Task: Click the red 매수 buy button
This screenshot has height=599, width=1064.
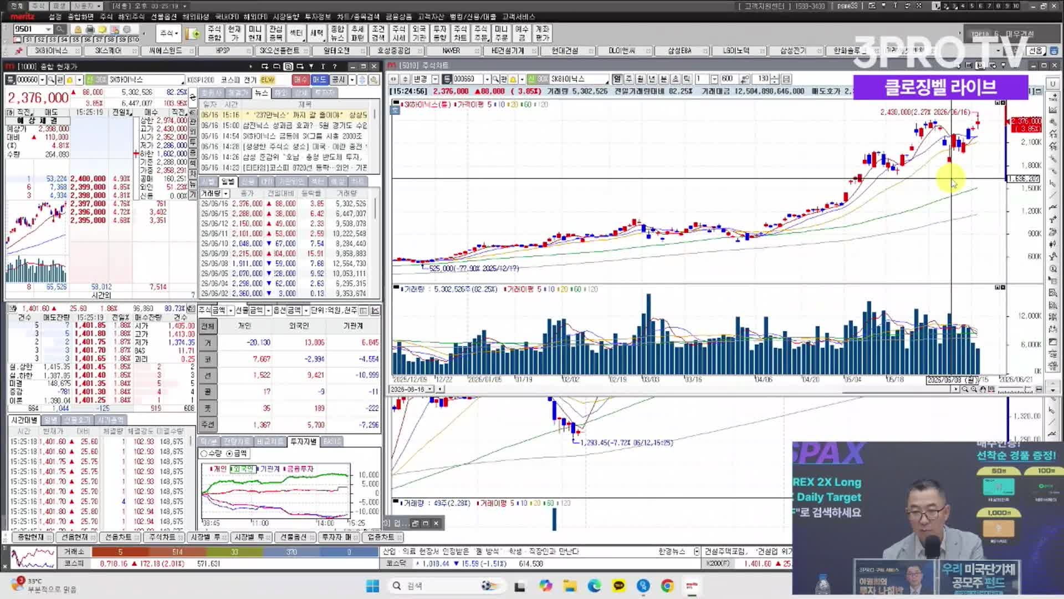Action: pos(300,80)
